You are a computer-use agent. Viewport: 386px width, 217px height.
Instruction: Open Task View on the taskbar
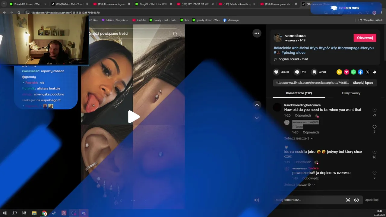tap(24, 213)
